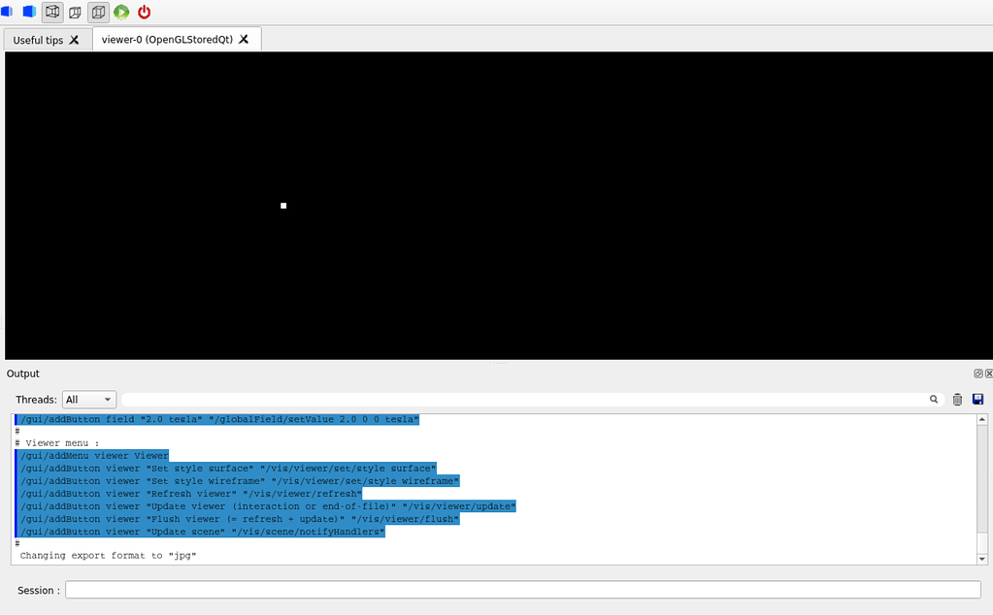Screen dimensions: 993x615
Task: Close the viewer-0 tab via its X
Action: pyautogui.click(x=244, y=40)
